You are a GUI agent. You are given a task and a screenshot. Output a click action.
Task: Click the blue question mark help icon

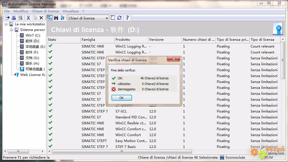point(127,18)
